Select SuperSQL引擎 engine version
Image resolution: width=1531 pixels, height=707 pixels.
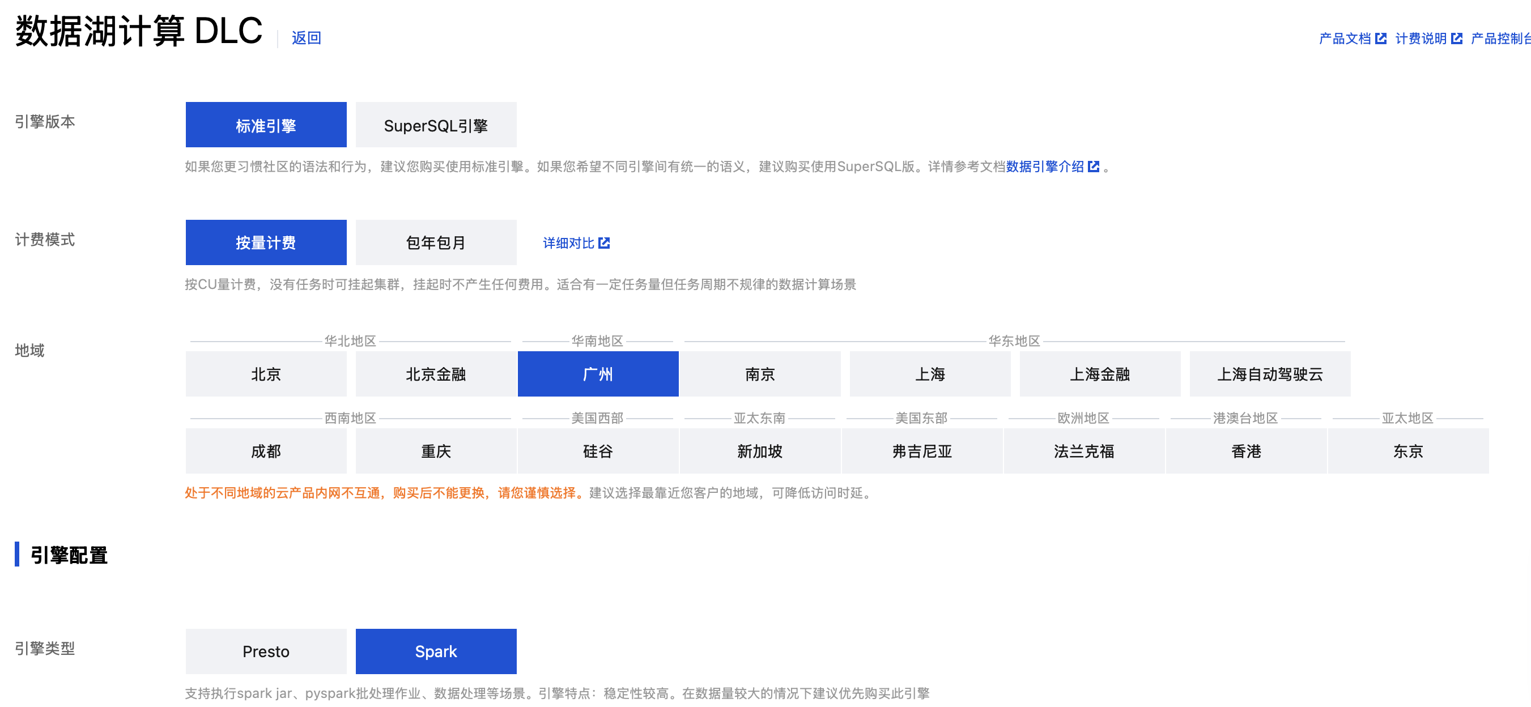coord(436,125)
